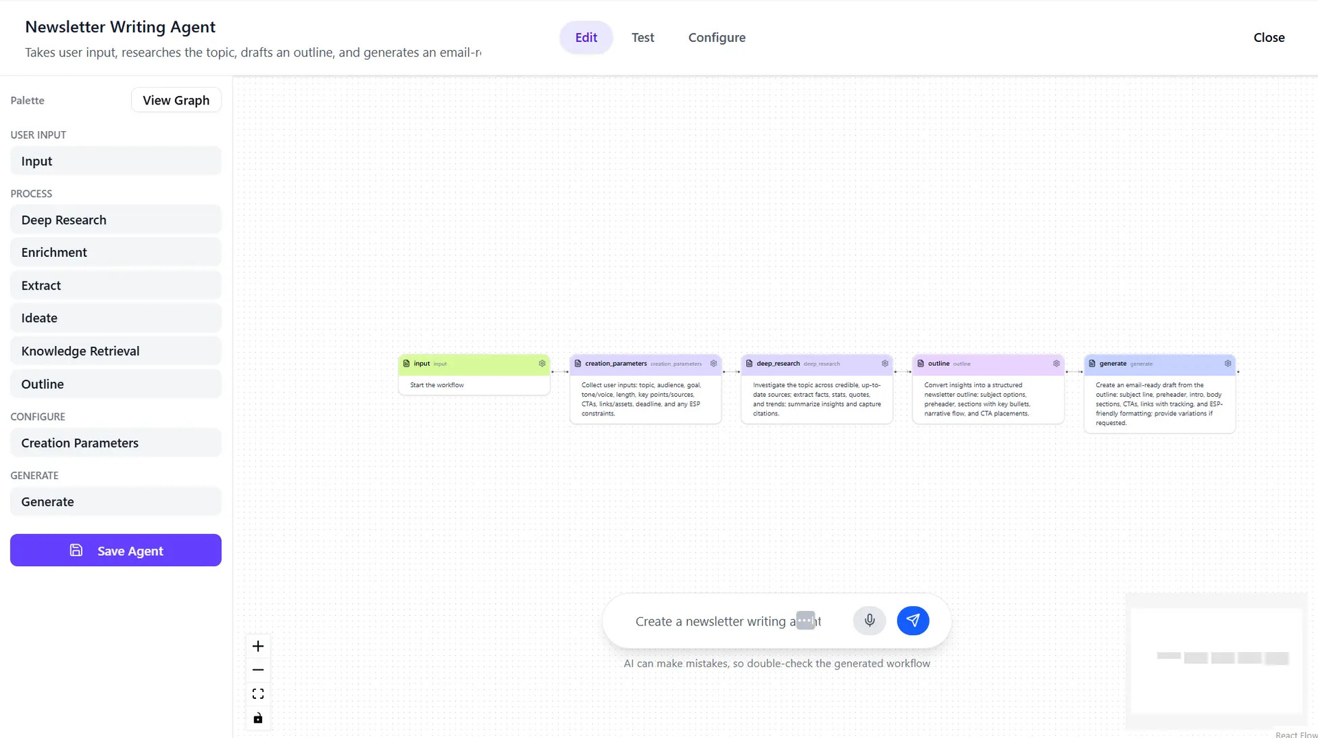
Task: Click the View Graph button
Action: point(176,100)
